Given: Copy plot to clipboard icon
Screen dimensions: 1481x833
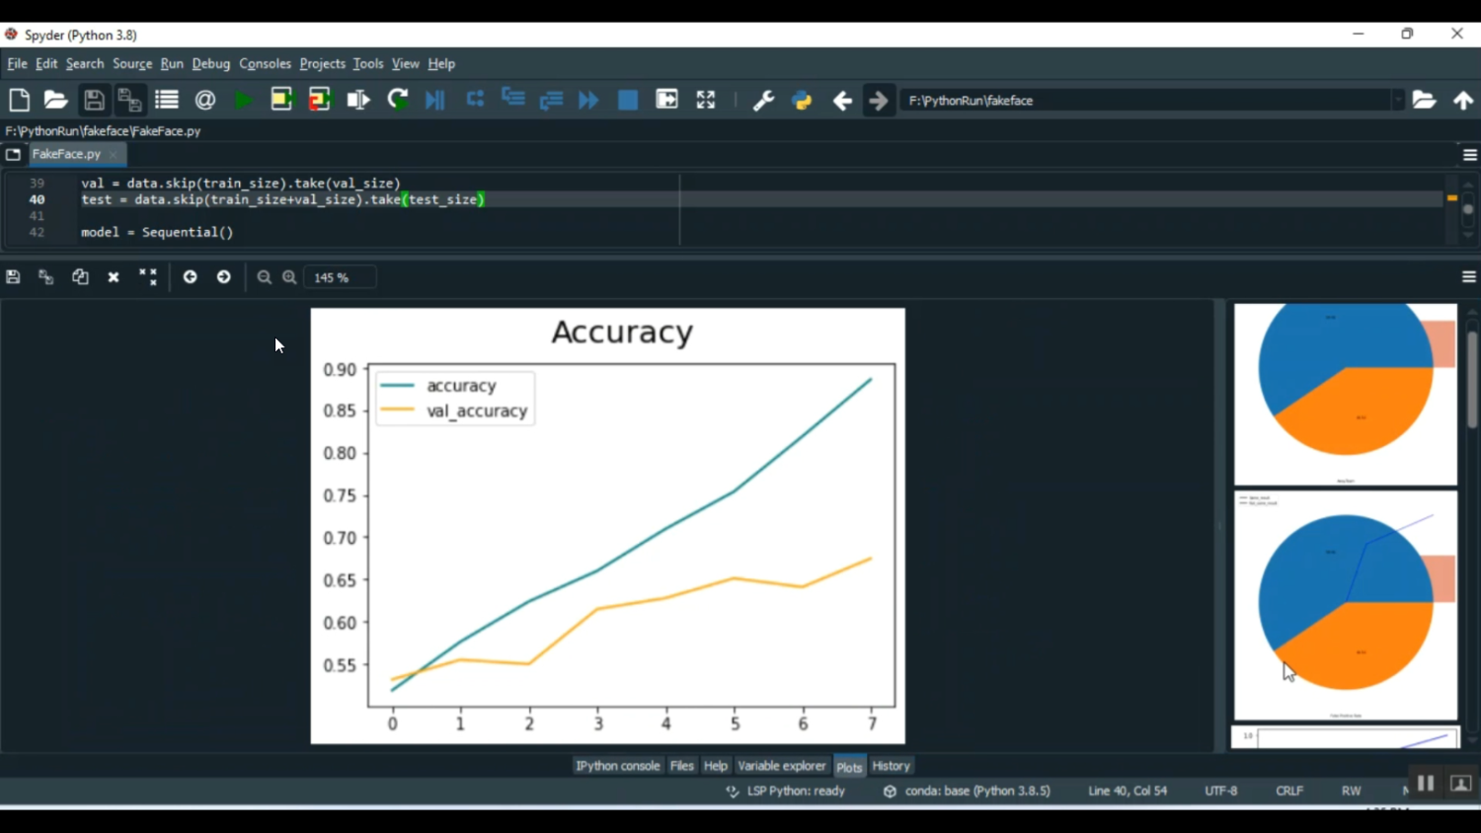Looking at the screenshot, I should coord(80,277).
